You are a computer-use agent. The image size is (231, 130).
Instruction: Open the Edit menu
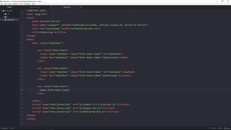point(5,4)
